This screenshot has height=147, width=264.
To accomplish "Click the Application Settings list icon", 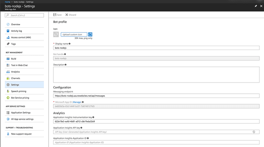I will tap(8, 112).
